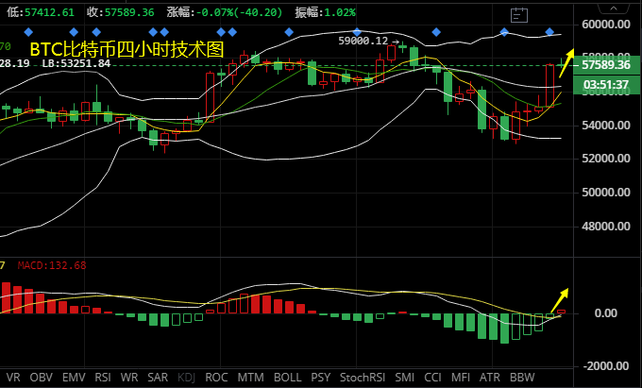Switch to the RSI indicator
Screen dimensions: 642x388
coord(103,377)
